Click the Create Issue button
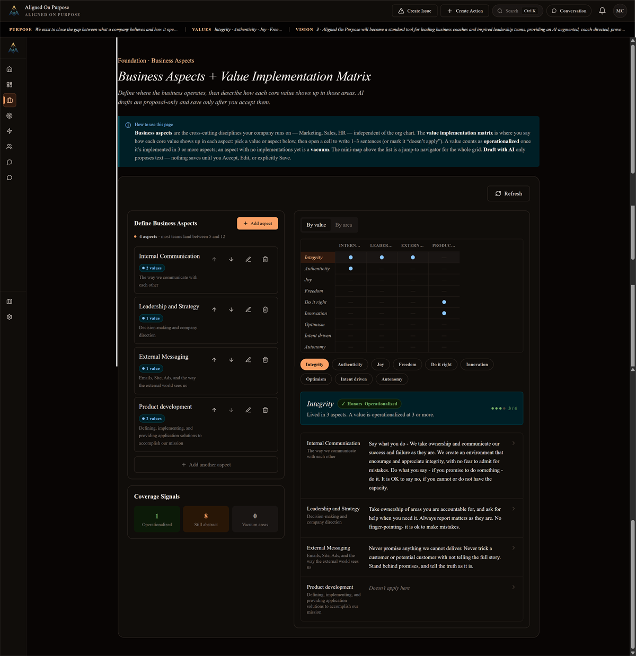 tap(415, 11)
